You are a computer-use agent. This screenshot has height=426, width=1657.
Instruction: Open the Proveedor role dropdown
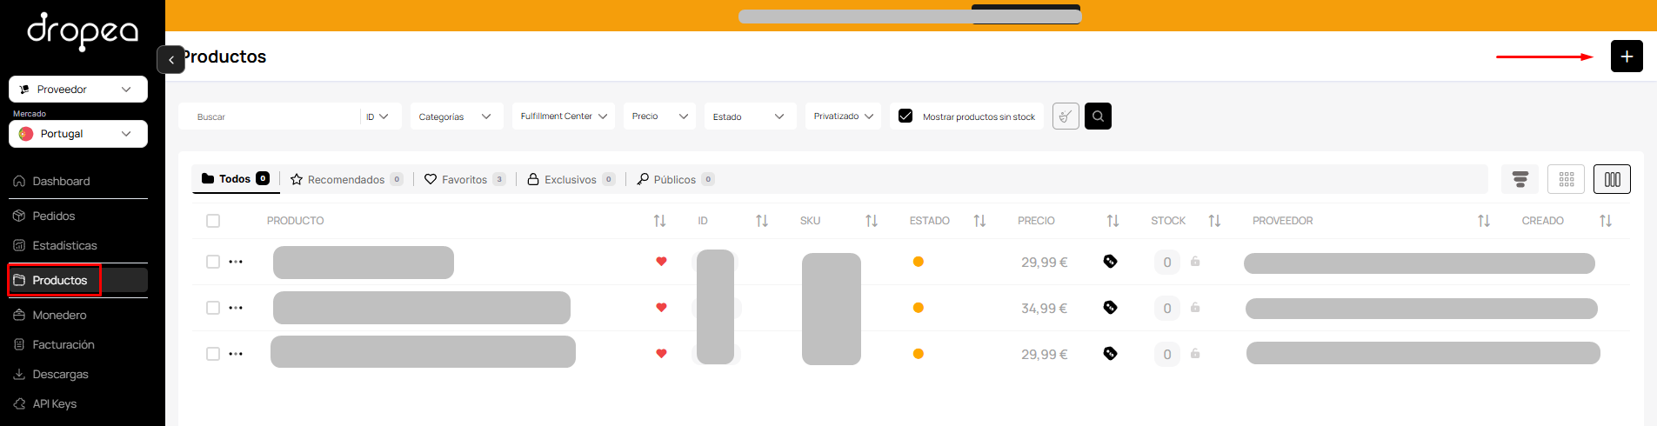[78, 90]
